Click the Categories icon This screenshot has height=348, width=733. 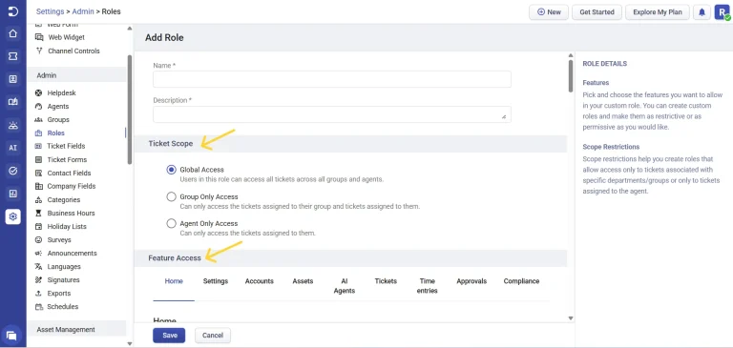[x=38, y=200]
